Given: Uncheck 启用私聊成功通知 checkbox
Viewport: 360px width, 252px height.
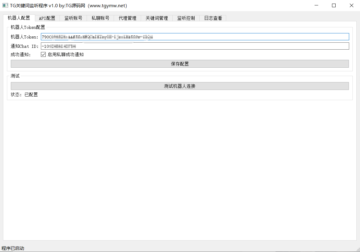Looking at the screenshot, I should [43, 54].
